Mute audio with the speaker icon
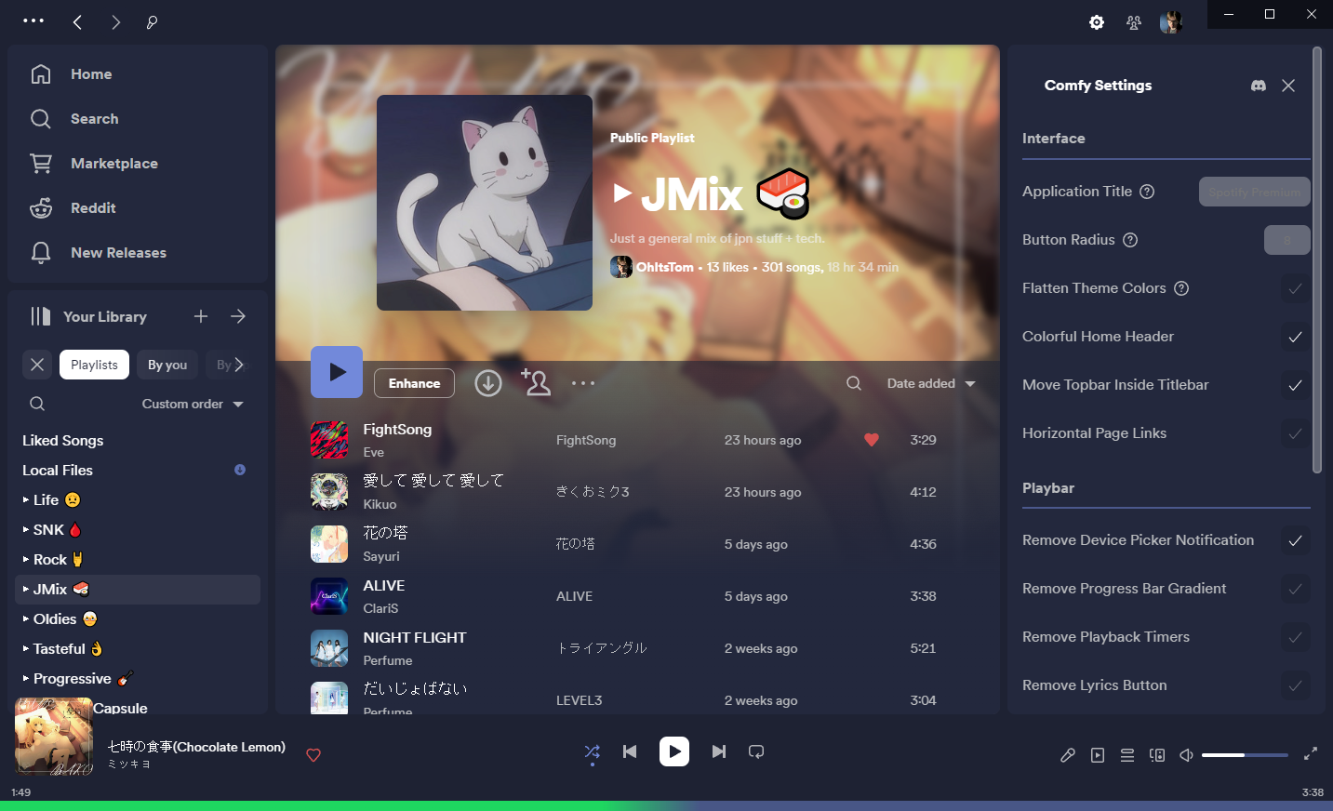 click(1186, 755)
